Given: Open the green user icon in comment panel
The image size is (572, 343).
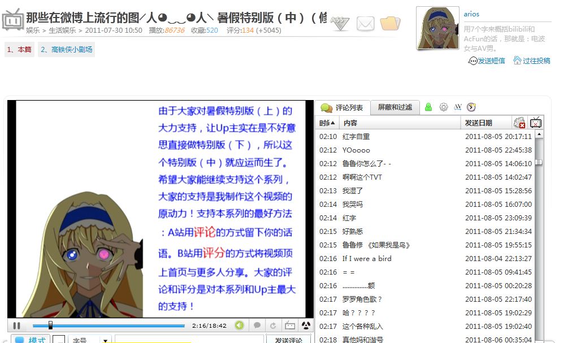Looking at the screenshot, I should tap(428, 107).
